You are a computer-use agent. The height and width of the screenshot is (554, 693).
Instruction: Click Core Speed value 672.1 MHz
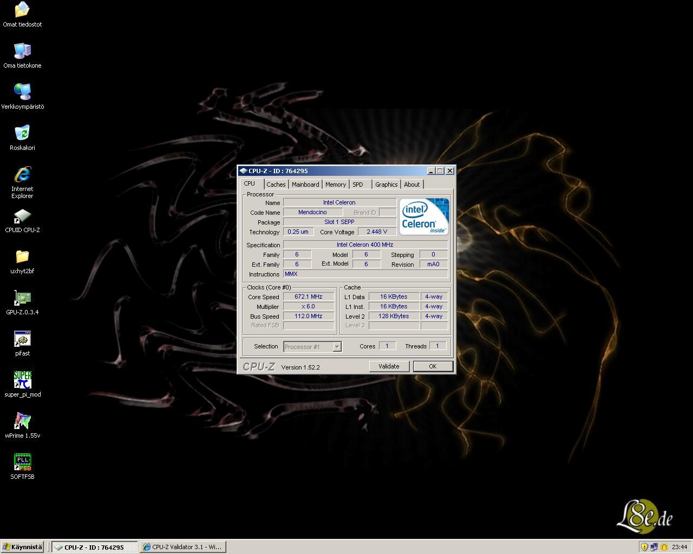click(x=309, y=296)
